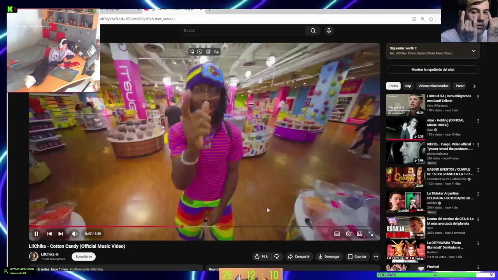
Task: Open options menu for LUDOPATÍA video
Action: 478,97
